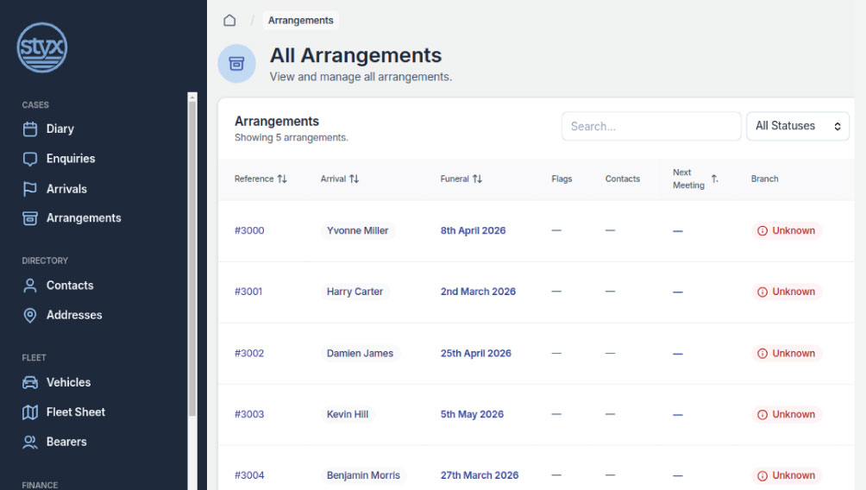
Task: Click the Contacts person icon
Action: 30,286
